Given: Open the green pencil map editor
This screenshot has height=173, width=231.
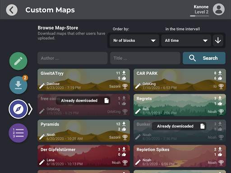Looking at the screenshot, I should click(18, 61).
